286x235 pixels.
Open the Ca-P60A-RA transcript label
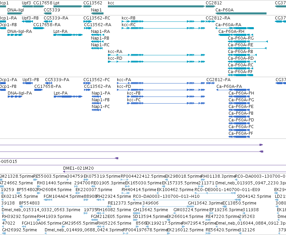(228, 24)
